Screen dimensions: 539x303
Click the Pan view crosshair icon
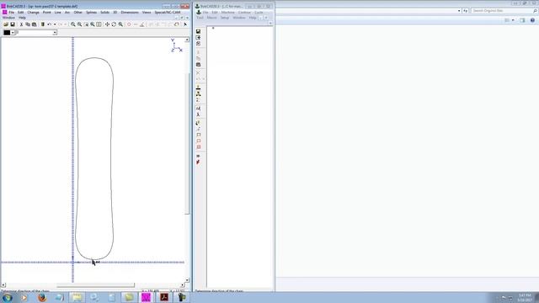tap(107, 24)
